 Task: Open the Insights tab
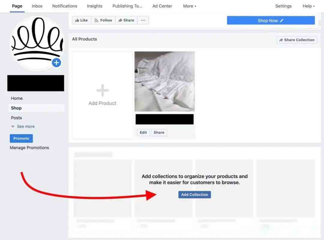click(x=94, y=6)
